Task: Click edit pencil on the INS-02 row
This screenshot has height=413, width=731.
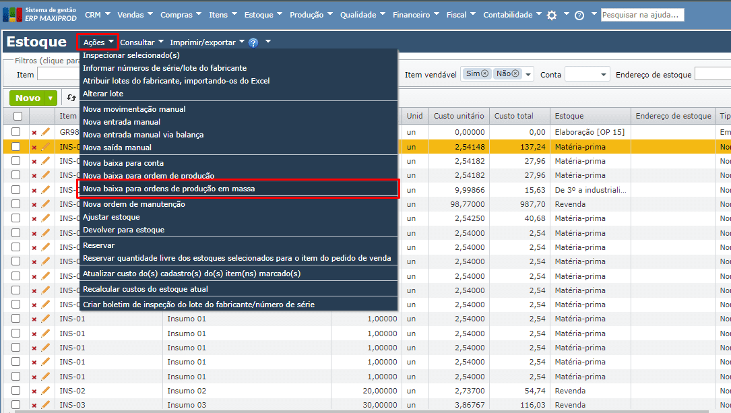Action: tap(46, 391)
